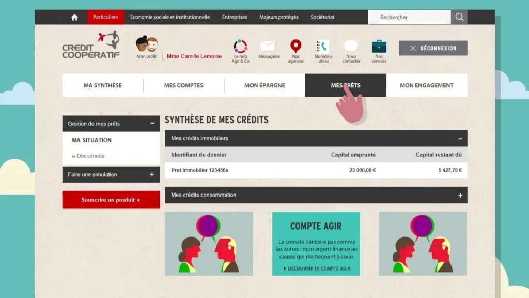Expand Faire une simulation section

click(152, 175)
